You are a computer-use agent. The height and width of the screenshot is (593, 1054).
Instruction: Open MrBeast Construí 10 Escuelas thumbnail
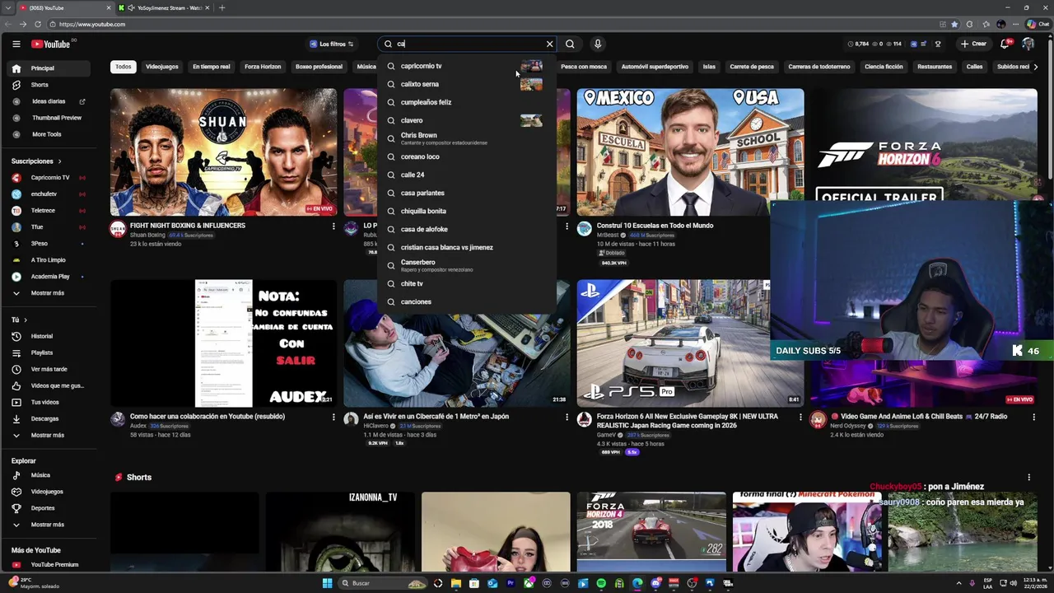(x=690, y=152)
